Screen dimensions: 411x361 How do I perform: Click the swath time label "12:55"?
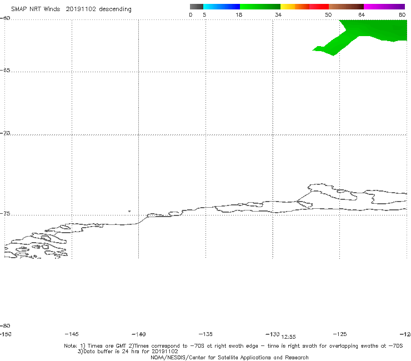[x=288, y=337]
